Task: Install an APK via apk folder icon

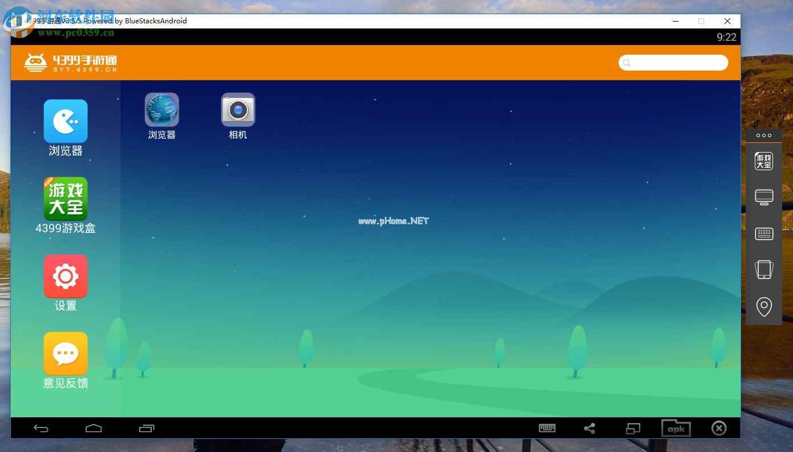Action: (676, 428)
